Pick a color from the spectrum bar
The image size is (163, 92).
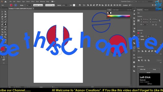coord(119,16)
